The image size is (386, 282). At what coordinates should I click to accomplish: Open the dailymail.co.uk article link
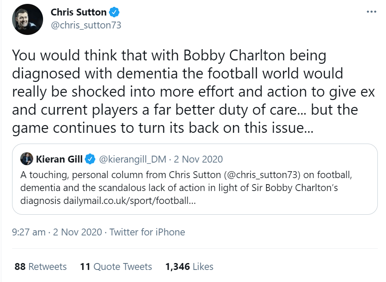(130, 201)
